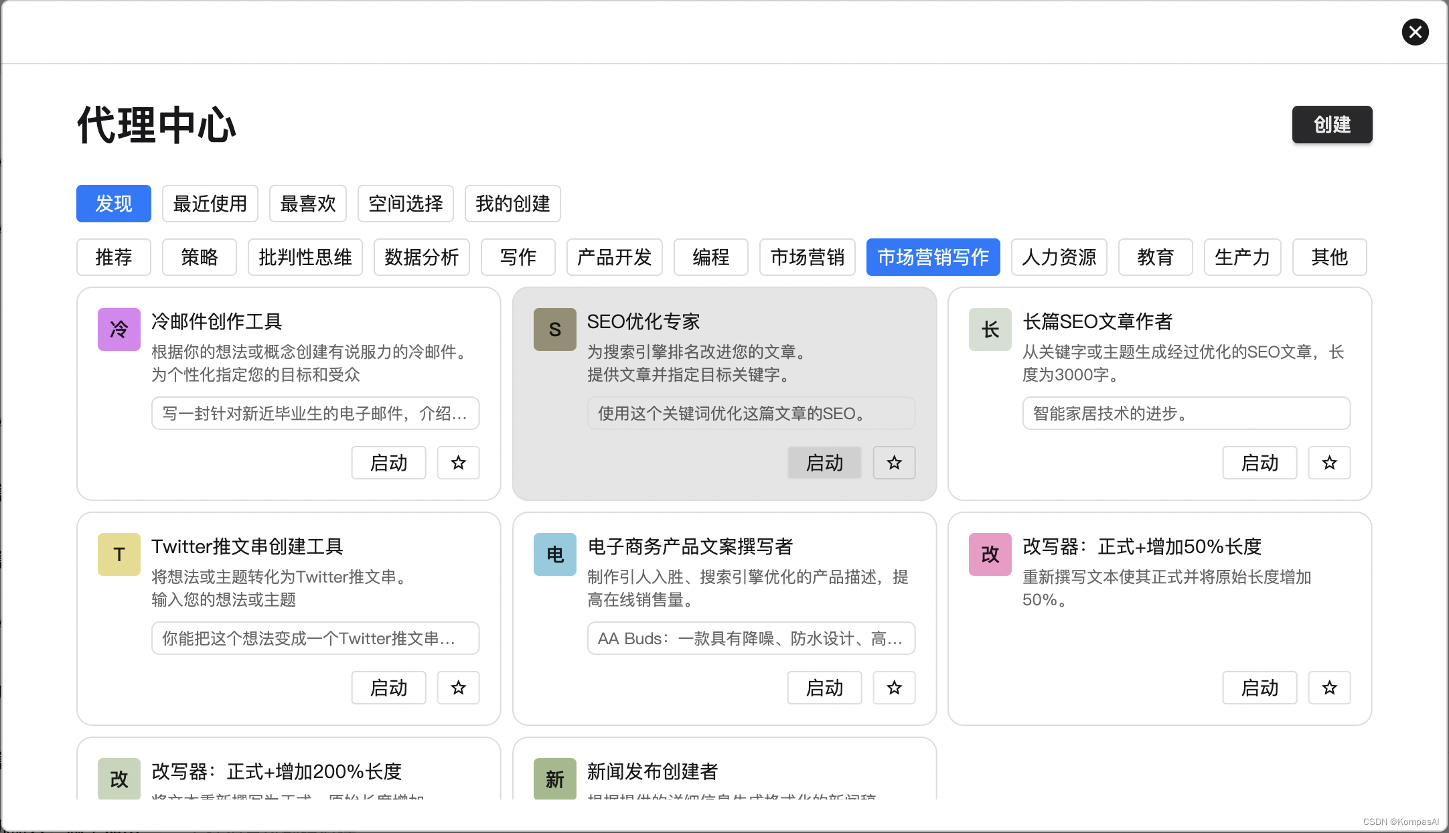Click the 智能家居技术的进步 prompt field
This screenshot has width=1449, height=833.
1186,413
